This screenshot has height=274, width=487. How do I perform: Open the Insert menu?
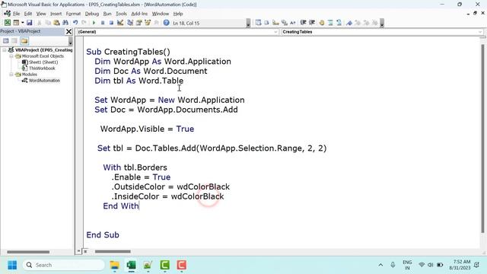pos(56,14)
